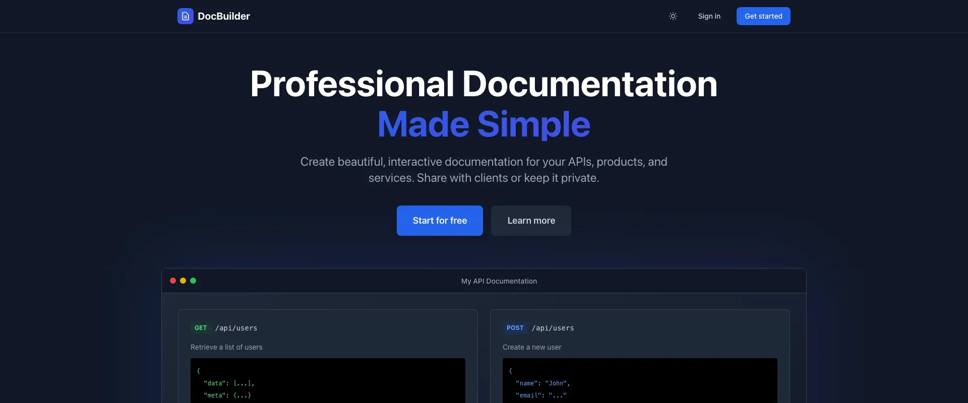This screenshot has height=403, width=968.
Task: Click the "My API Documentation" window title
Action: [499, 281]
